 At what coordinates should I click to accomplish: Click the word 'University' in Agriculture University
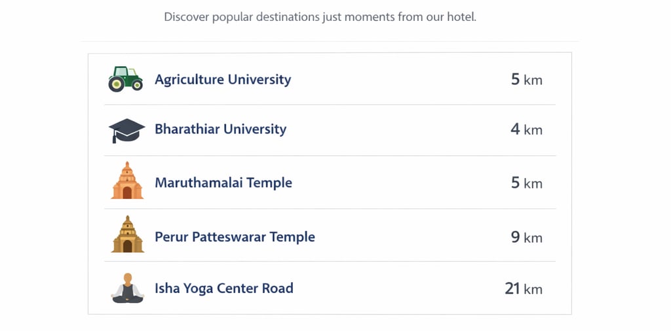pyautogui.click(x=259, y=79)
